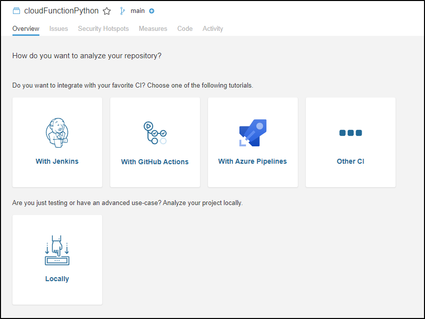This screenshot has height=319, width=425.
Task: Click the branch icon beside main
Action: coord(123,11)
